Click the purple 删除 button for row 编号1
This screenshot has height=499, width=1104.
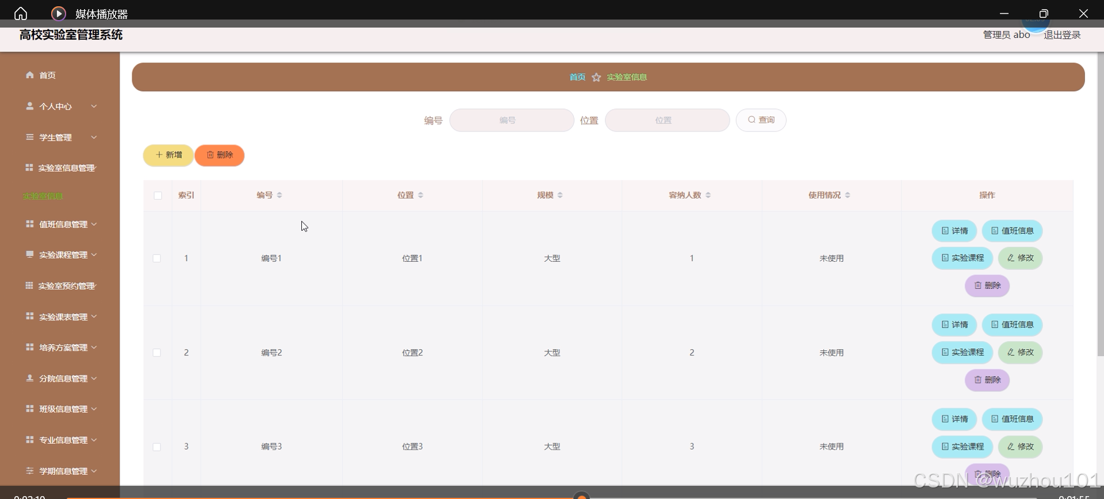click(x=987, y=285)
